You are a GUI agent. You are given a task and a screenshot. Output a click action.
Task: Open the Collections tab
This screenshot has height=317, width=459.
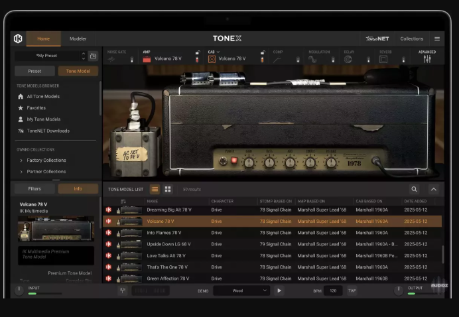point(412,38)
